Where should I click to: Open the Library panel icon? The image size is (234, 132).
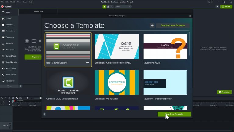pyautogui.click(x=3, y=19)
